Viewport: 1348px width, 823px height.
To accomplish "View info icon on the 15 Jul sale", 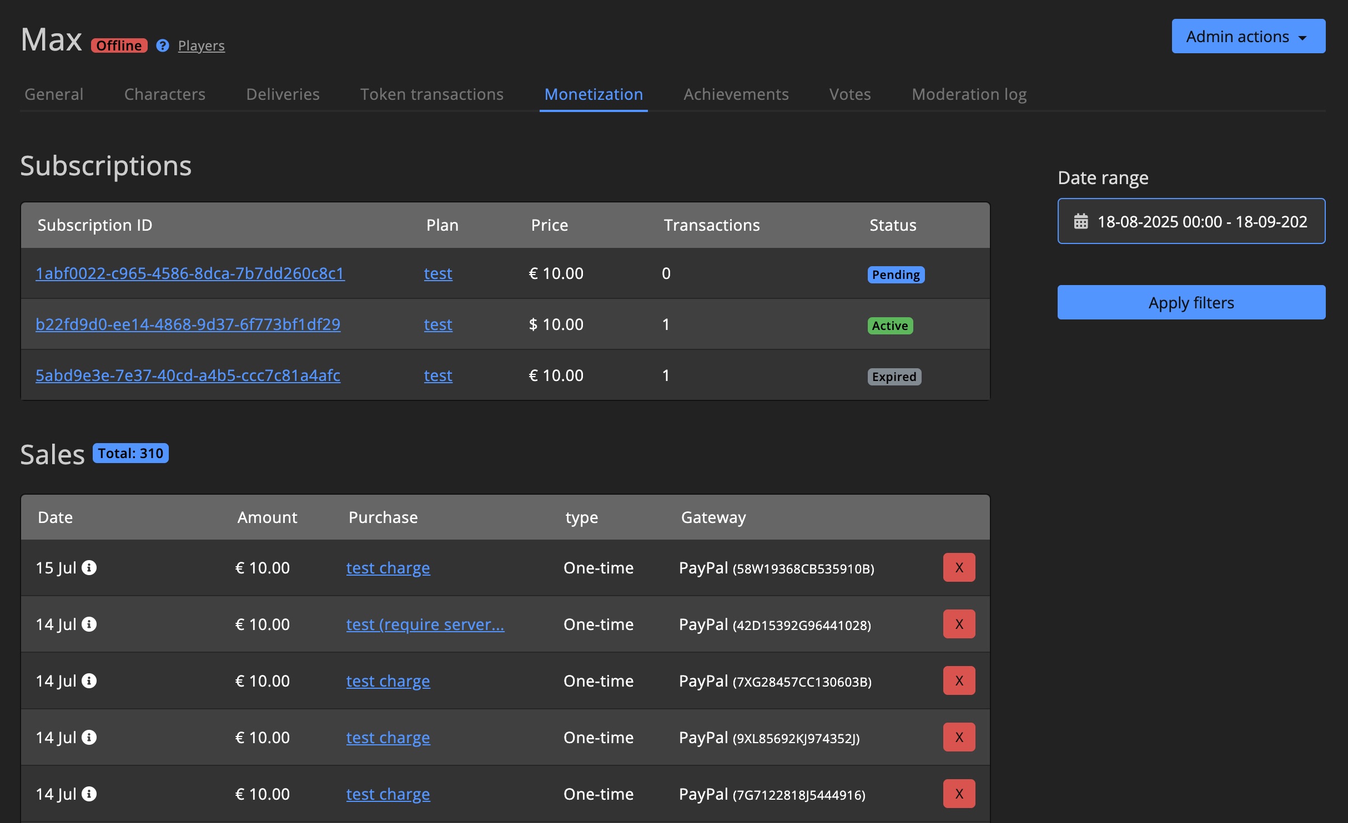I will click(x=90, y=567).
